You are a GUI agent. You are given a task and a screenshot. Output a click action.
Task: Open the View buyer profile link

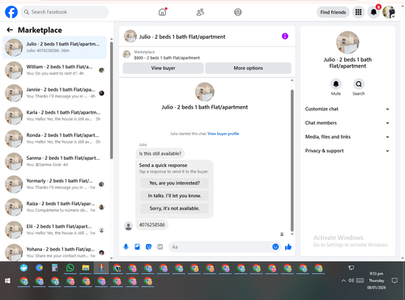pyautogui.click(x=224, y=134)
